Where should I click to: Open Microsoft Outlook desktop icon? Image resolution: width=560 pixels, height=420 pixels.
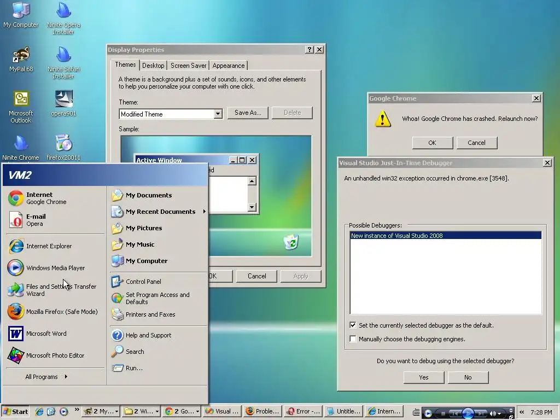[21, 107]
